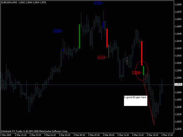
Task: Click the 2 Mar 2009 date label
Action: [6, 135]
